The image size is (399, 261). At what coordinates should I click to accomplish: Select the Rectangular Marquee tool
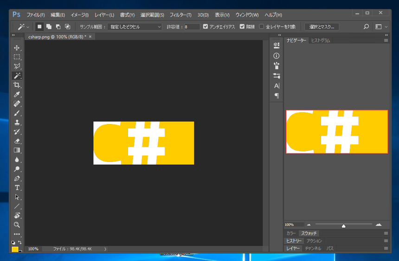17,57
